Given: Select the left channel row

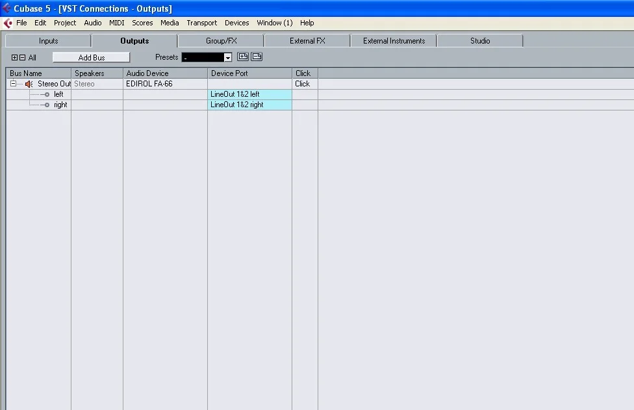Looking at the screenshot, I should 58,94.
